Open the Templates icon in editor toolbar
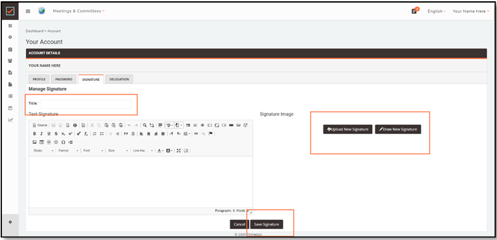Screen dimensions: 497x240 point(83,125)
